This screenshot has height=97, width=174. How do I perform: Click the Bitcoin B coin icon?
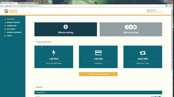[66, 27]
